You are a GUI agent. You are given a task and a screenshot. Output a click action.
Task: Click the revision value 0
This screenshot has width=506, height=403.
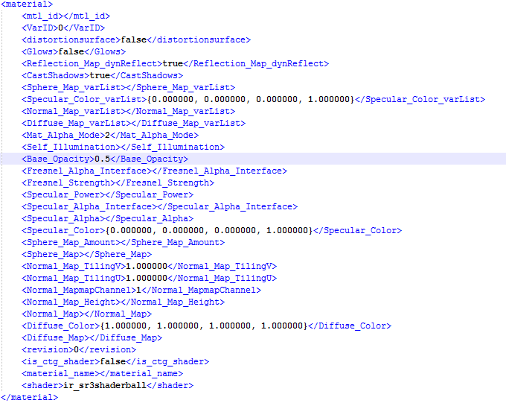click(x=74, y=349)
